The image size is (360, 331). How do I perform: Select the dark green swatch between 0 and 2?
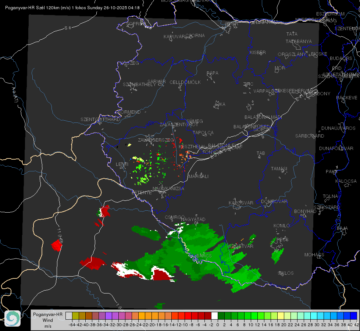(221, 316)
